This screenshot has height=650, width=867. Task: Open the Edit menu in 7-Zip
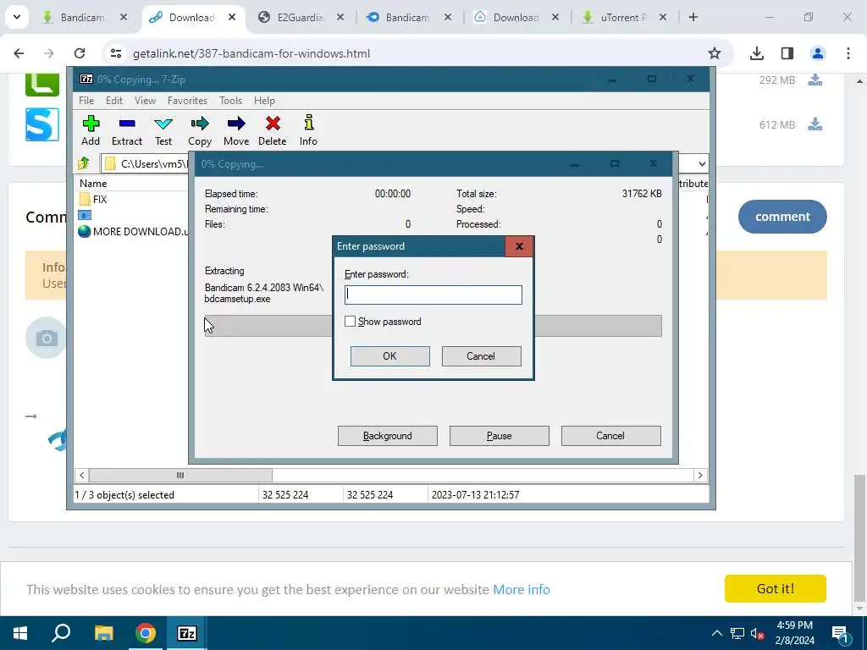[x=114, y=101]
